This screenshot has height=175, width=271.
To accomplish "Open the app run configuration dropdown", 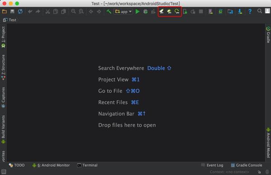I will [123, 12].
